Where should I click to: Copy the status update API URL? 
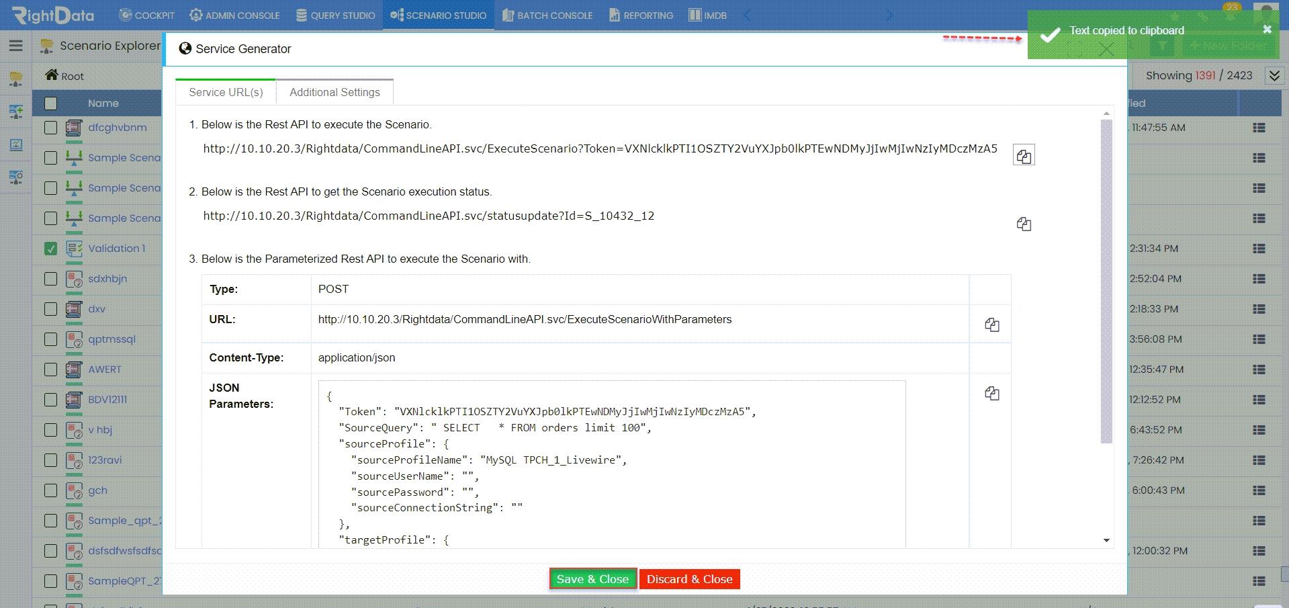tap(1024, 224)
